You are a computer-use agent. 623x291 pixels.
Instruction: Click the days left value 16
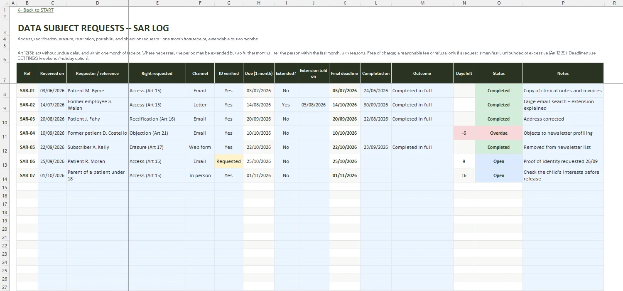coord(464,175)
